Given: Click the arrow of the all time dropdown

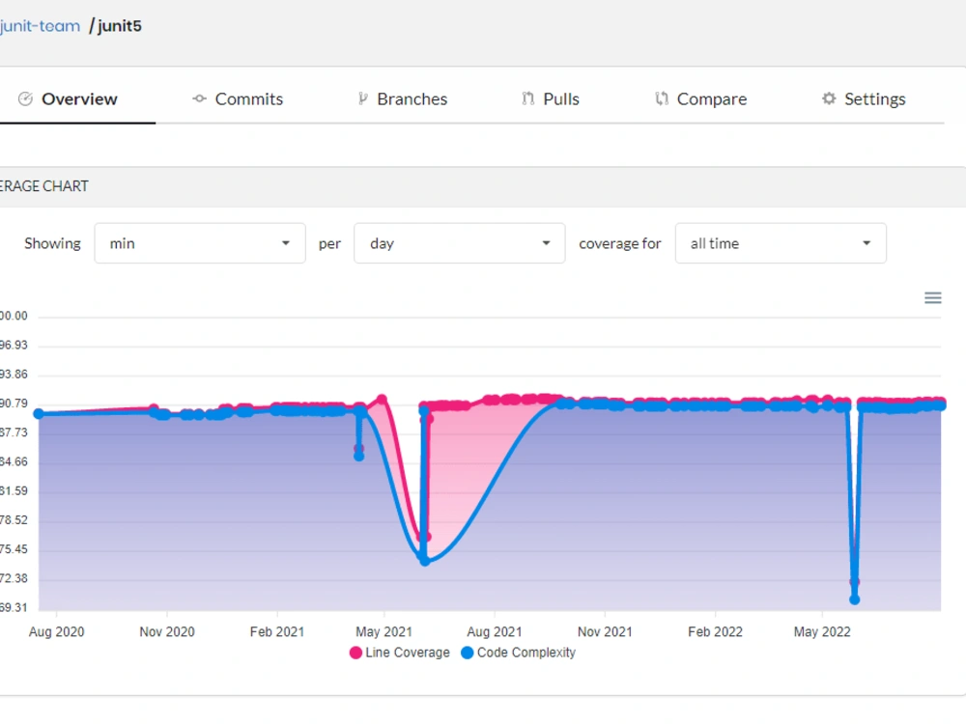Looking at the screenshot, I should (867, 243).
